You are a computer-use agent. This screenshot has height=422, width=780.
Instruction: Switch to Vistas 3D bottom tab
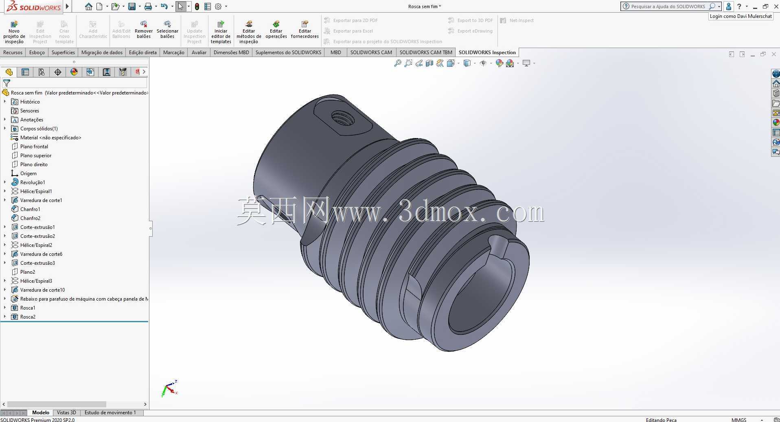pos(66,412)
